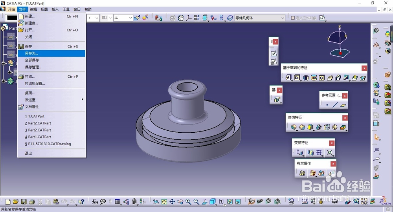The width and height of the screenshot is (393, 212).
Task: Close the 修饰特征 toolbar
Action: pyautogui.click(x=345, y=118)
